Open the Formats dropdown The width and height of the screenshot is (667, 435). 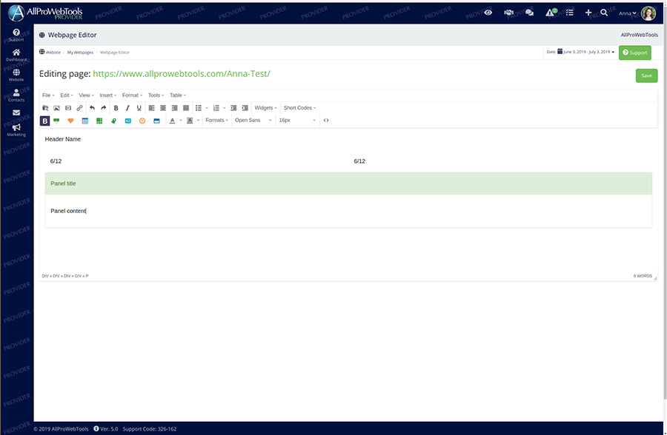click(217, 121)
